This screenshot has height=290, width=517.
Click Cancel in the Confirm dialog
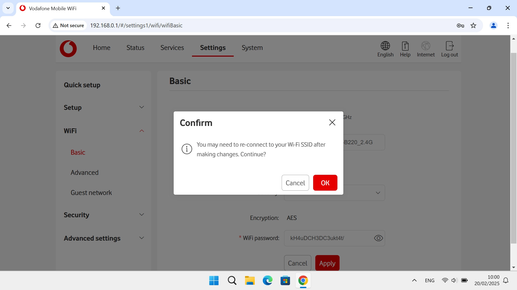(295, 183)
